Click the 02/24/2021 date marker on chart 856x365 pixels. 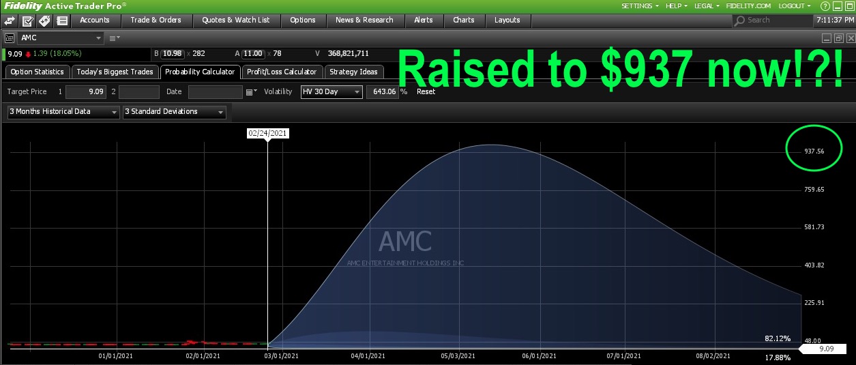pos(268,134)
